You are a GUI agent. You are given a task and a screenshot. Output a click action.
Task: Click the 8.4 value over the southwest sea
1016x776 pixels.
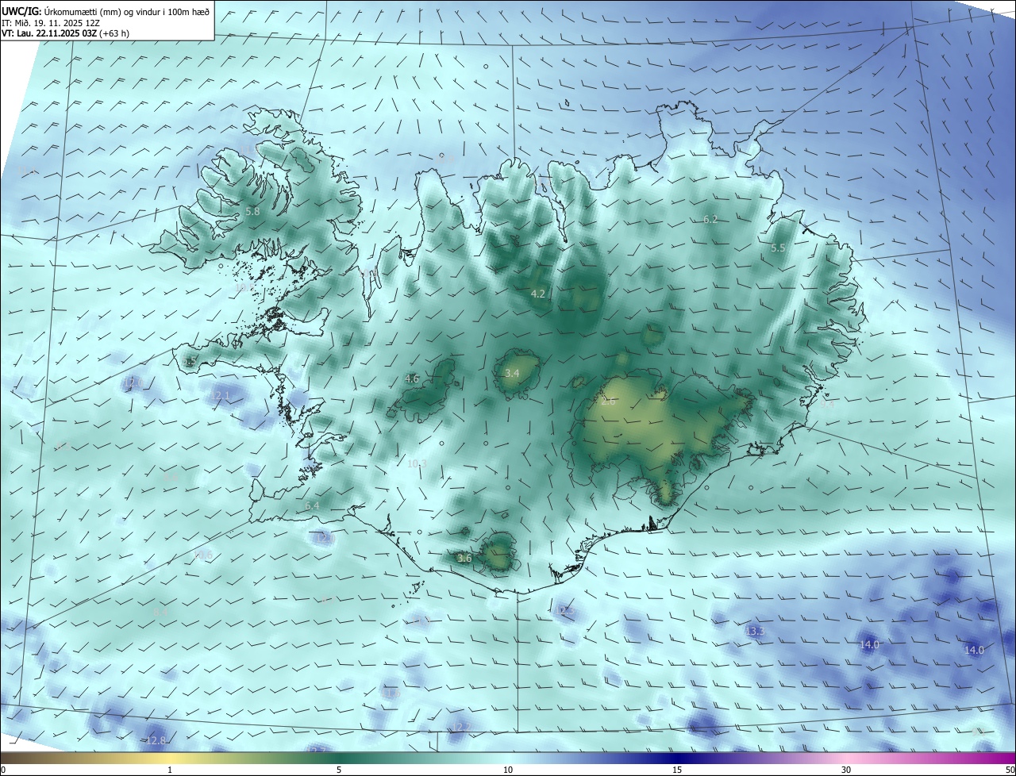click(x=161, y=613)
